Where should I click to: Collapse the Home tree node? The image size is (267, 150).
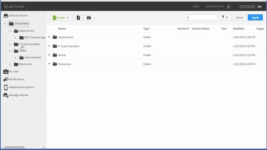10,51
